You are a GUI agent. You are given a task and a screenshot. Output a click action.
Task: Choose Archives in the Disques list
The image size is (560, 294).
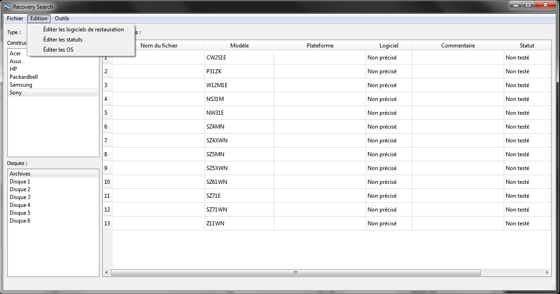[20, 174]
